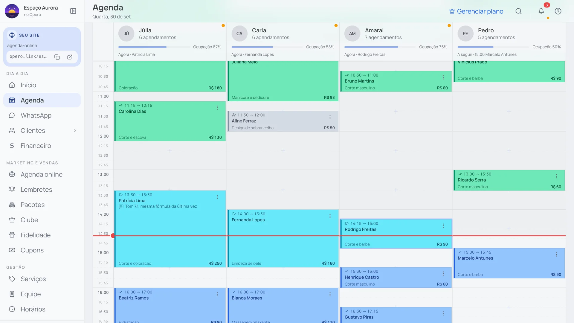
Task: Open WhatsApp section in sidebar
Action: (42, 115)
